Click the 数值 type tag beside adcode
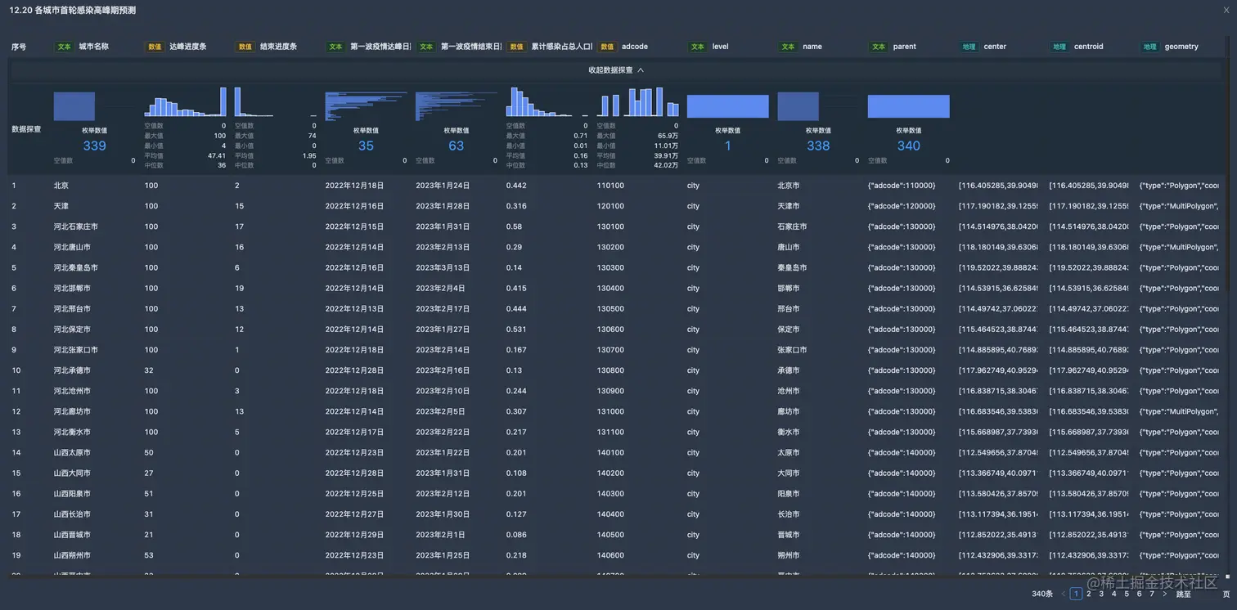Image resolution: width=1237 pixels, height=610 pixels. click(607, 47)
